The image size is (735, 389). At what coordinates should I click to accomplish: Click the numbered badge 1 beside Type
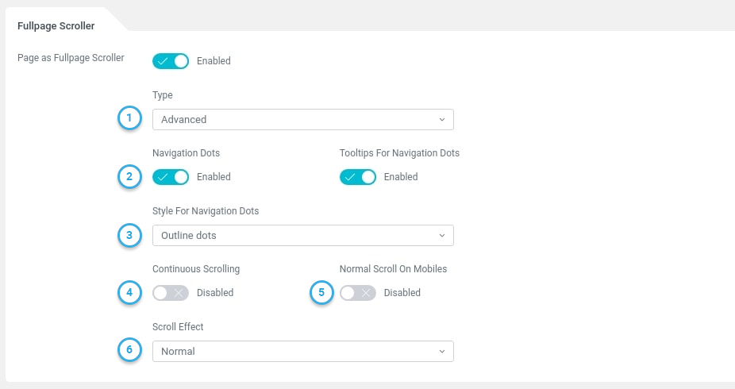click(129, 119)
